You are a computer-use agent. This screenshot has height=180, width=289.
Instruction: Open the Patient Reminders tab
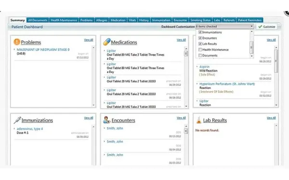tap(250, 20)
